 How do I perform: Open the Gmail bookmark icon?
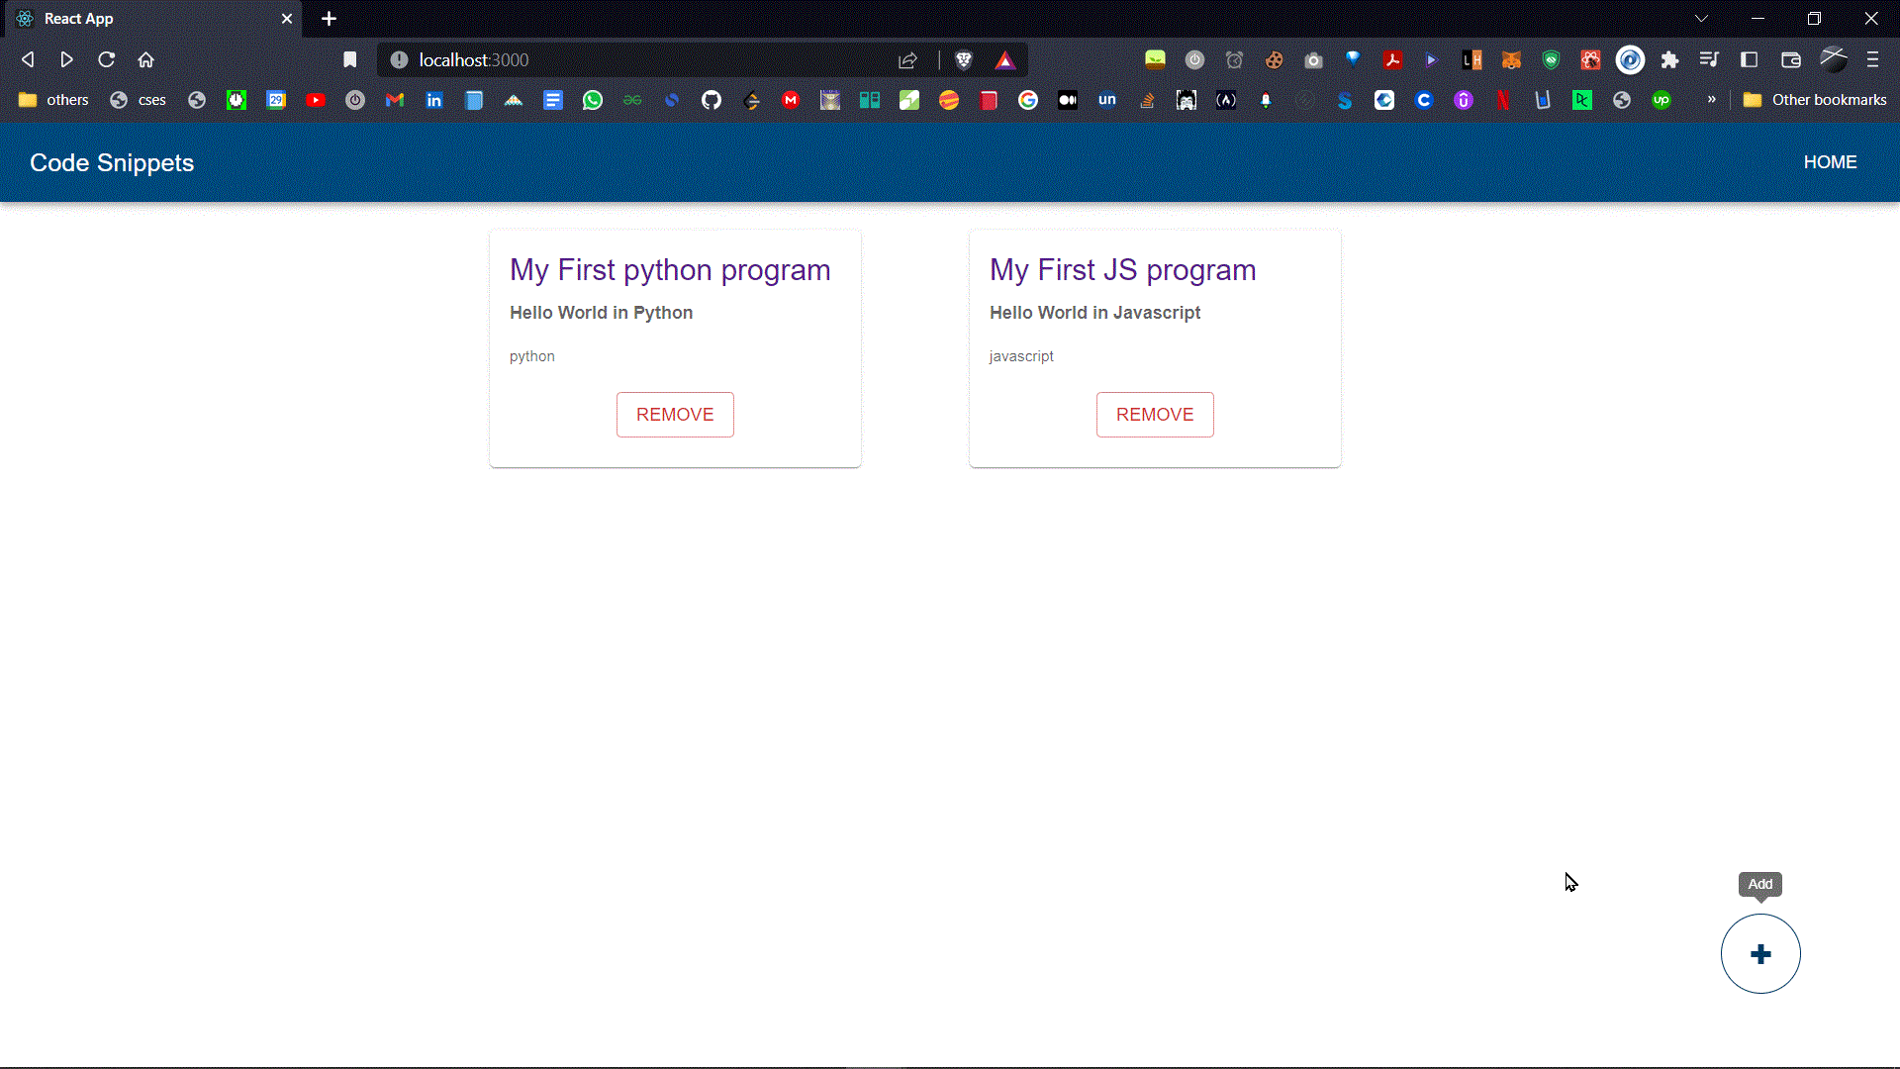(395, 100)
